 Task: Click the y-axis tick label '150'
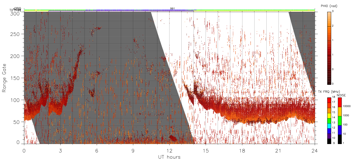[x=15, y=78]
